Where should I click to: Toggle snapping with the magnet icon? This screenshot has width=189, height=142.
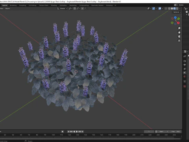point(74,9)
